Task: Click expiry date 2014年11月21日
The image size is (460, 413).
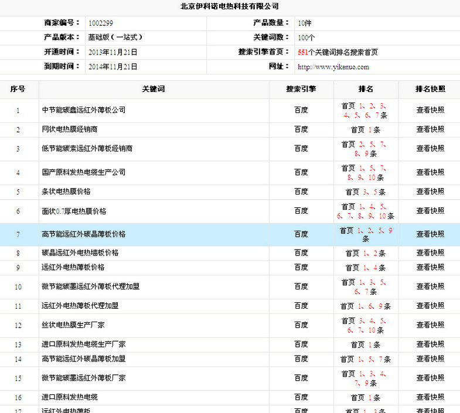Action: coord(113,67)
